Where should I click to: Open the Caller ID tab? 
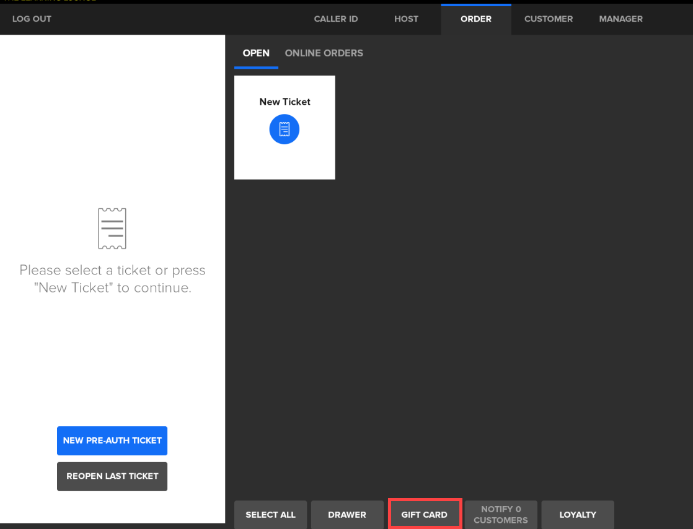(335, 19)
